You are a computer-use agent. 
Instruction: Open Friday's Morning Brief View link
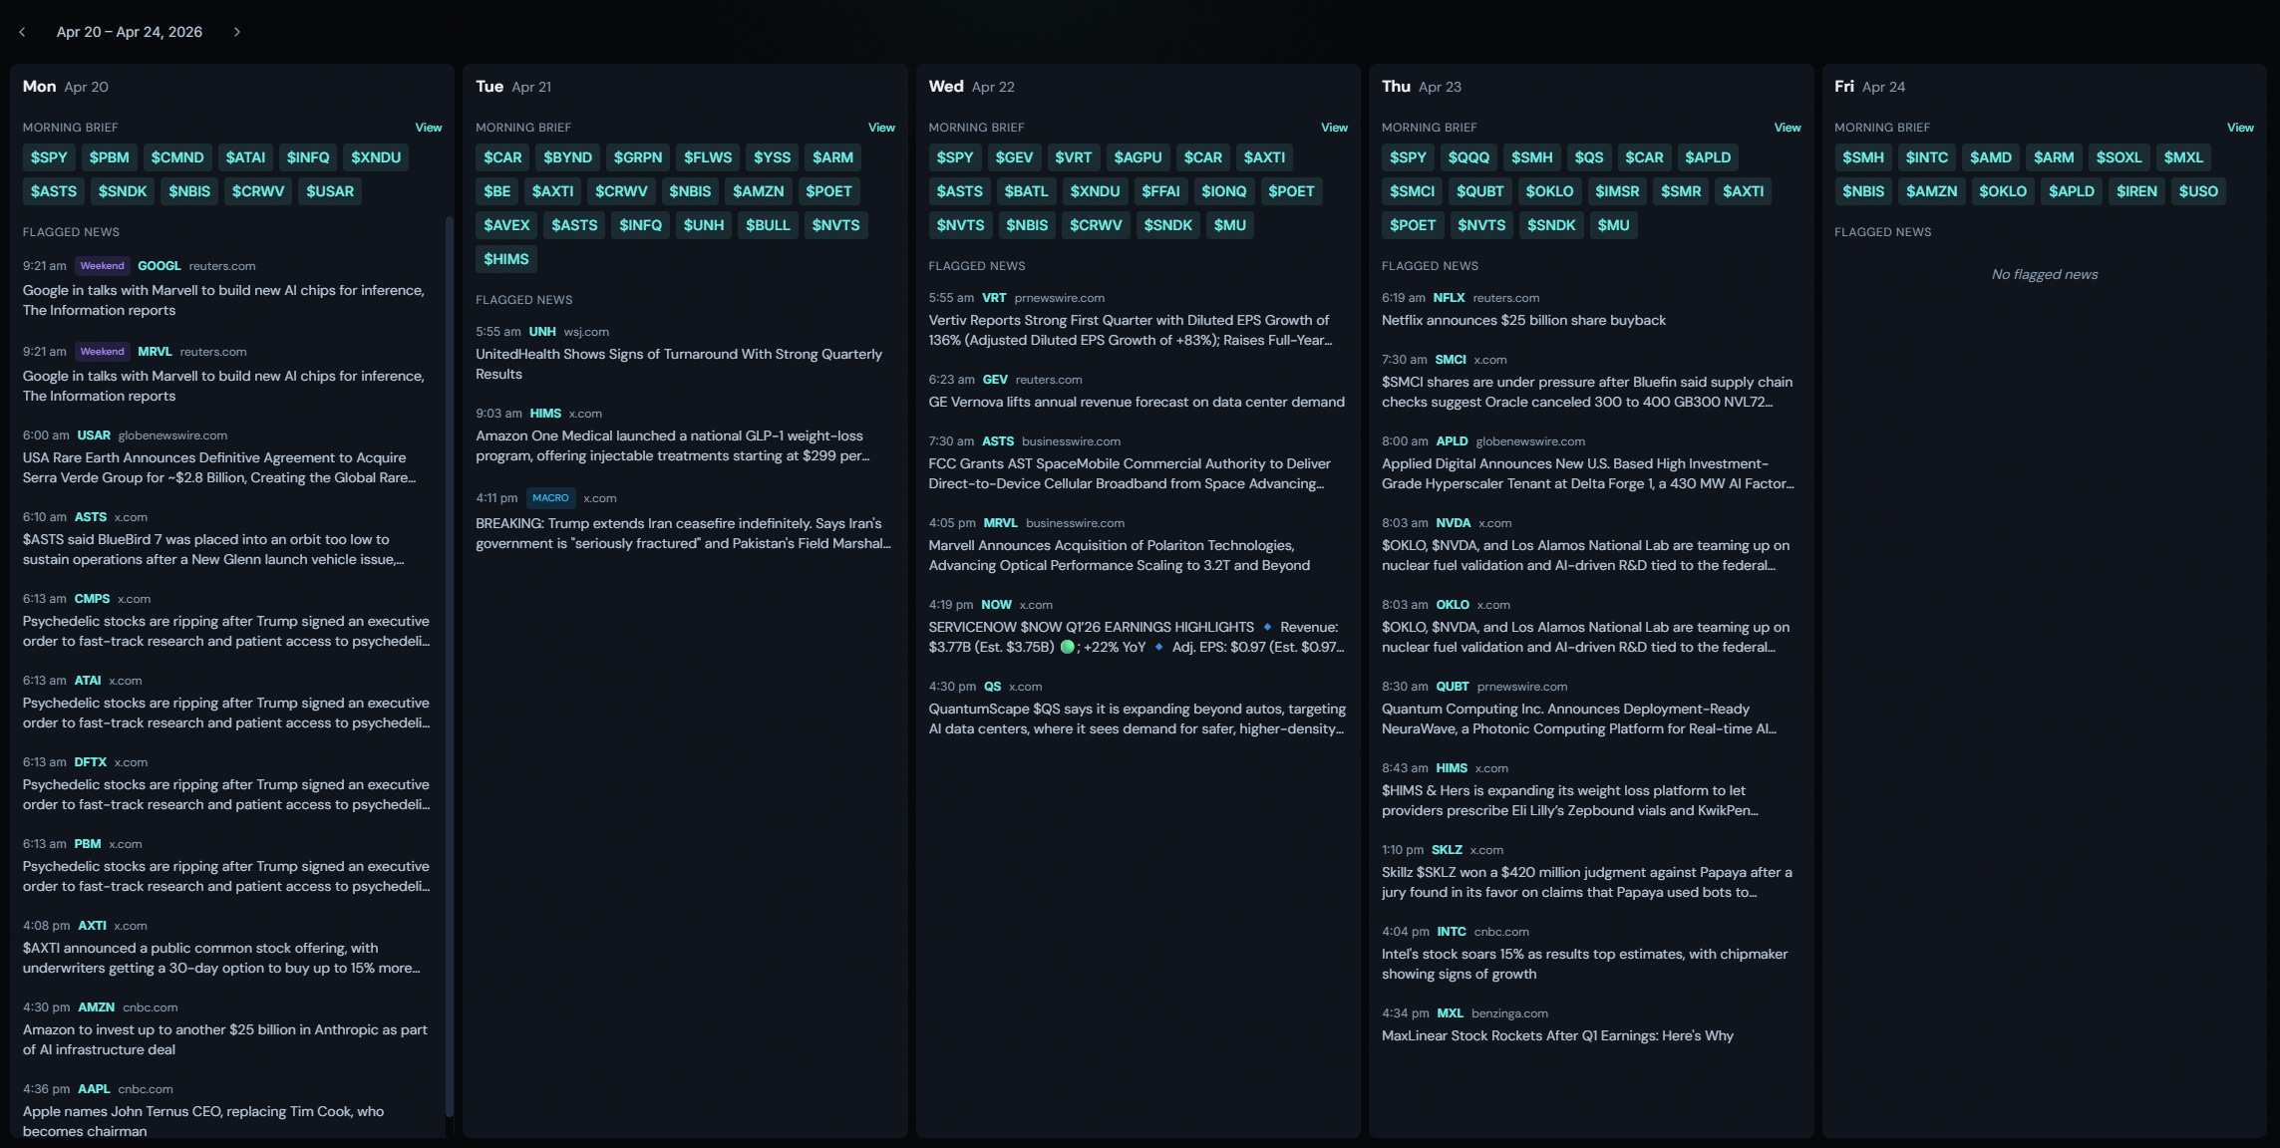[x=2239, y=128]
